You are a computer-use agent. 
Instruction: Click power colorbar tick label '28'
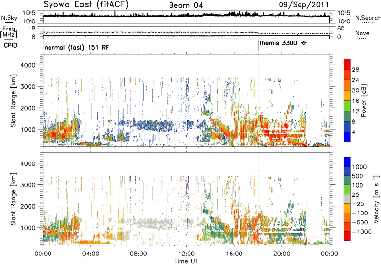click(355, 70)
